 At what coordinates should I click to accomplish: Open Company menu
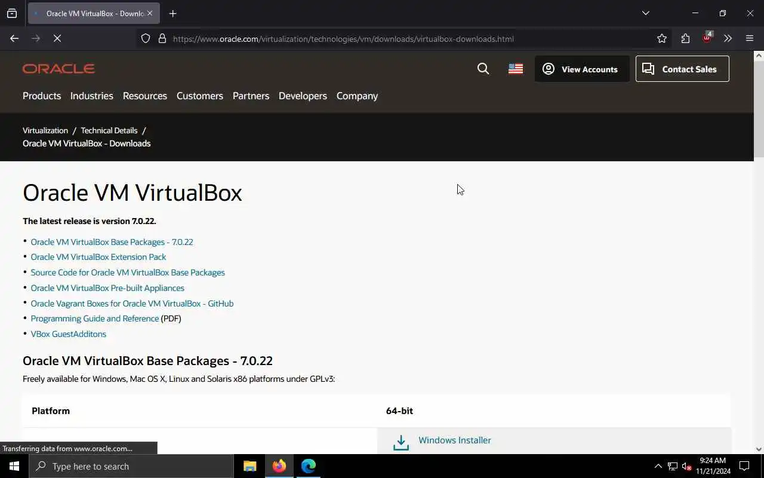tap(357, 96)
